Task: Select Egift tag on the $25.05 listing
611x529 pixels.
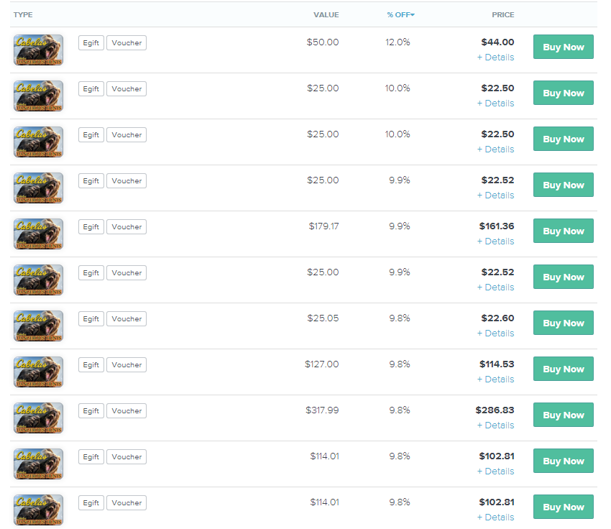Action: (91, 318)
